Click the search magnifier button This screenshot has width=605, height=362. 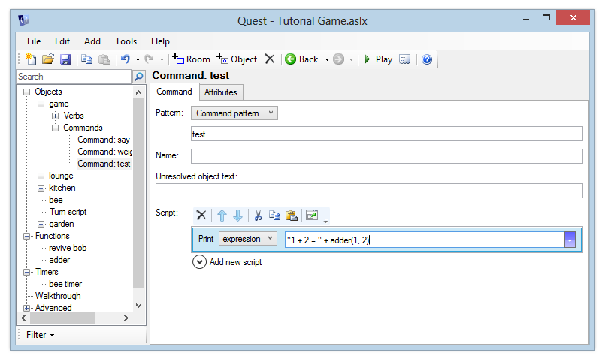click(x=138, y=77)
